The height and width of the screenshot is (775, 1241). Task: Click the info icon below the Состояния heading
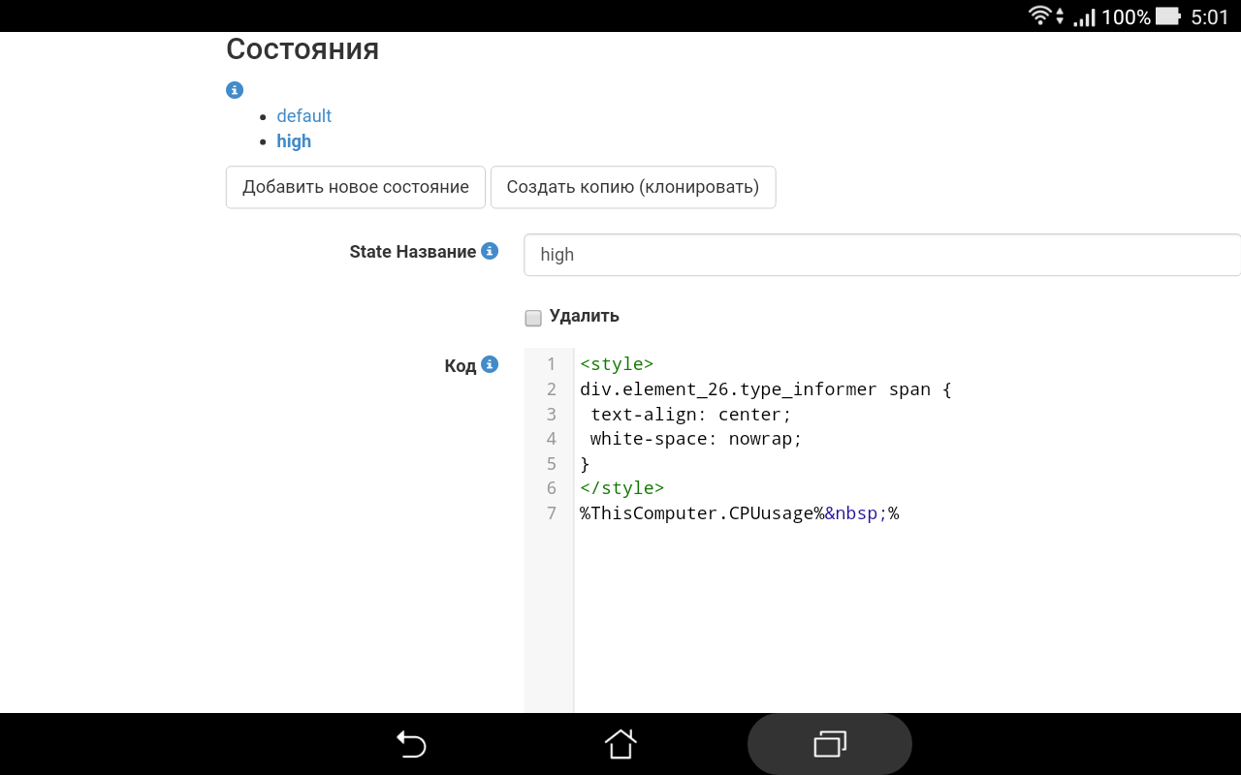click(234, 89)
